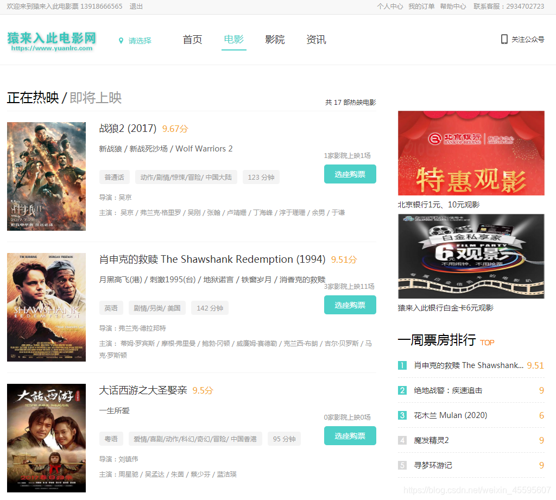This screenshot has width=556, height=500.
Task: Click the 142 分钟 duration tag
Action: tap(210, 308)
